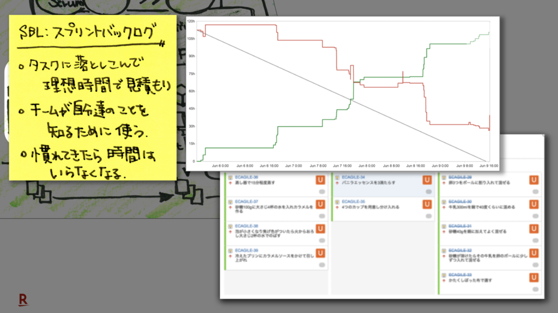The image size is (558, 313).
Task: Click assignee avatar U on ECAGILE-29 card
Action: point(534,180)
